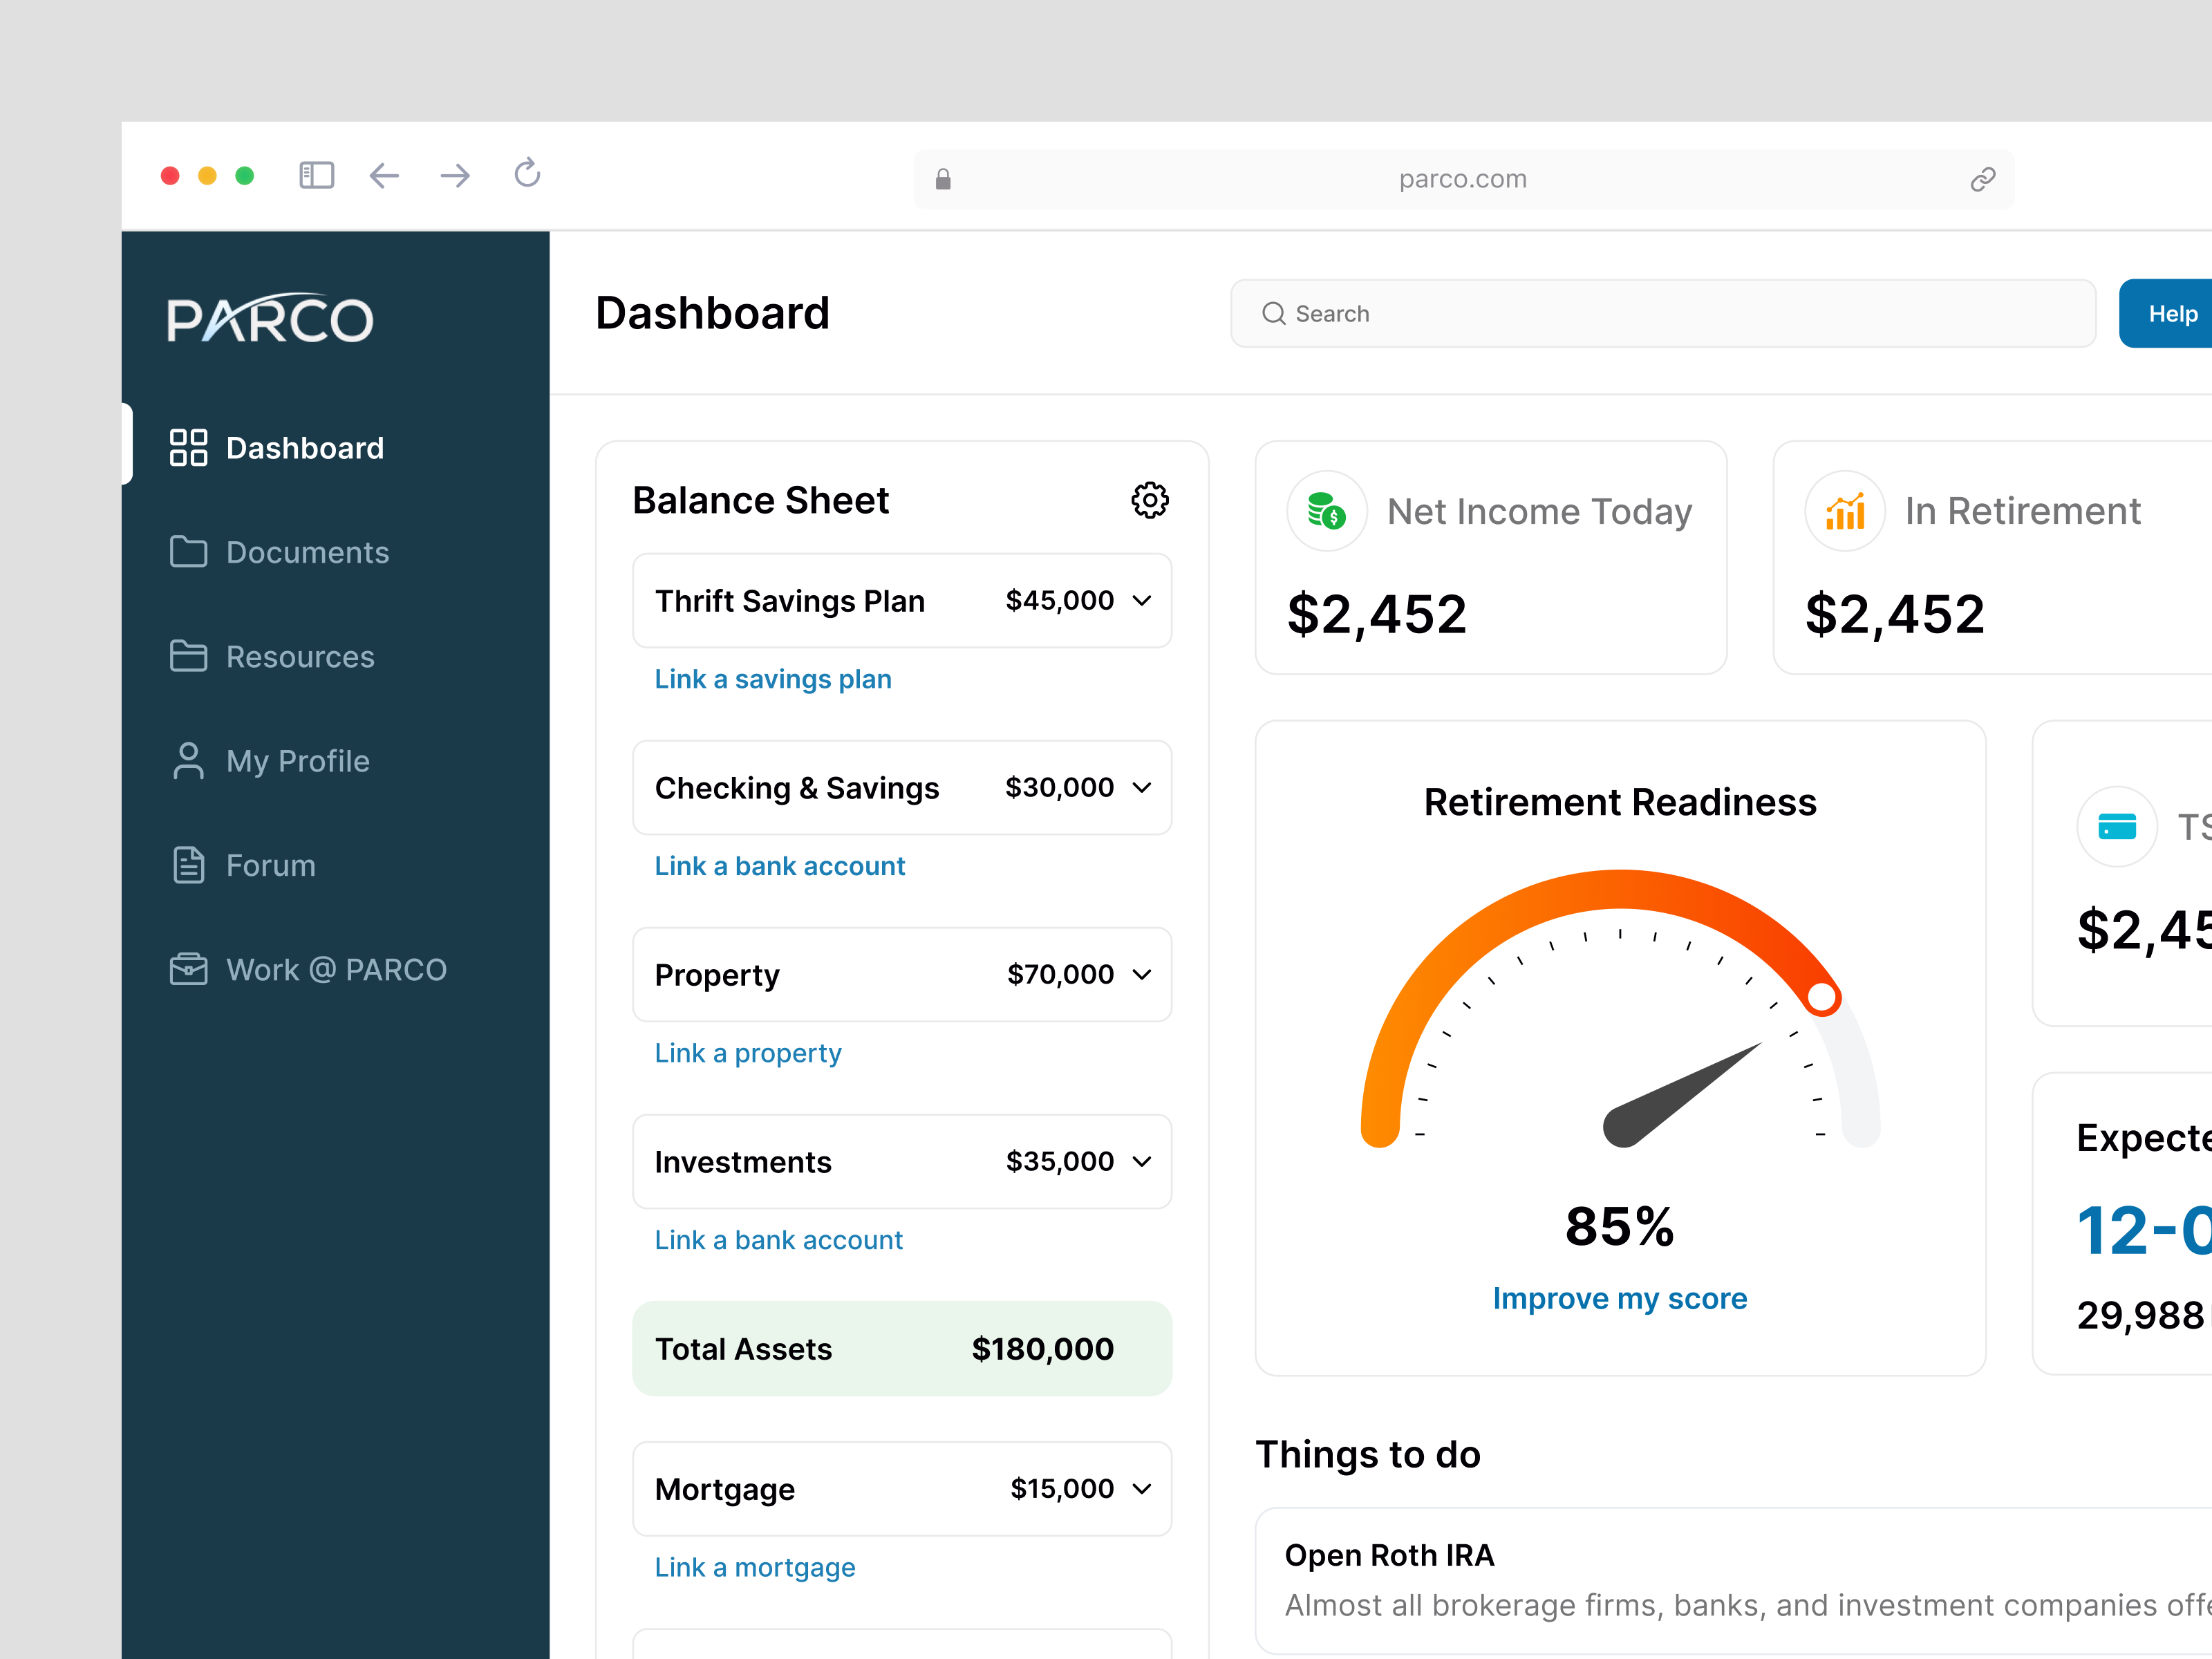Click the Net Income Today coins icon
This screenshot has width=2212, height=1659.
(1326, 511)
